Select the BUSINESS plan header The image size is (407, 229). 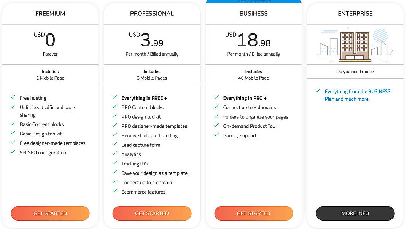point(254,13)
